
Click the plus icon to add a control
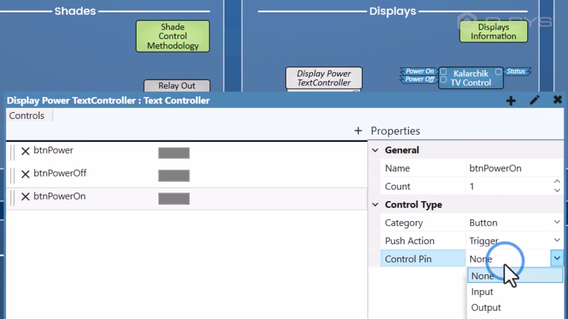358,131
